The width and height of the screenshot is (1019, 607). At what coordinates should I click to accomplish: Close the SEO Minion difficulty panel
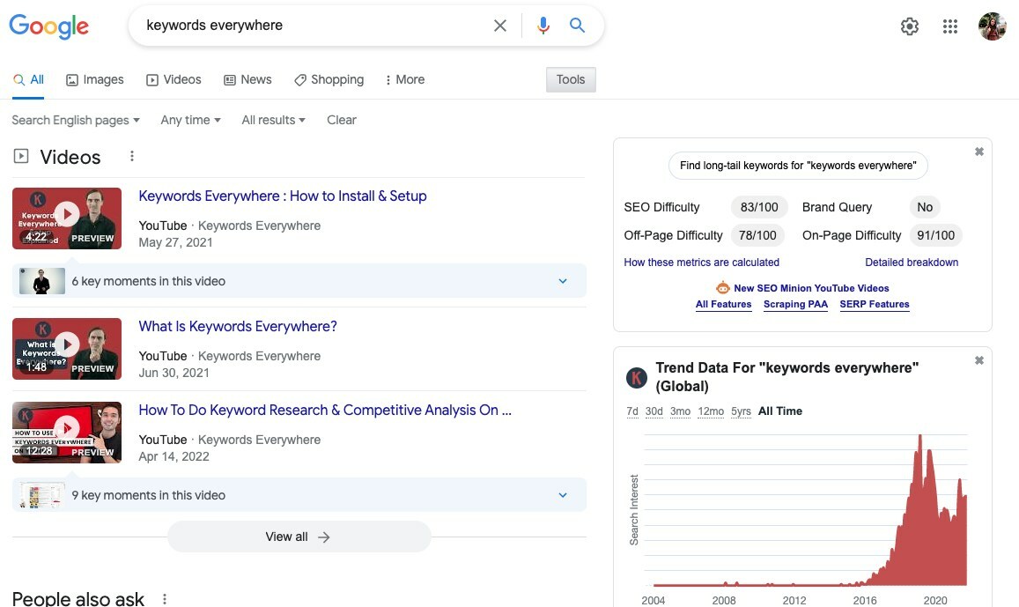978,152
